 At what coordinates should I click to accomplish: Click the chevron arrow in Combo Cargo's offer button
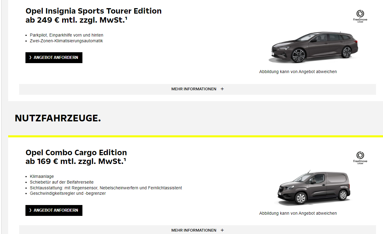point(30,210)
